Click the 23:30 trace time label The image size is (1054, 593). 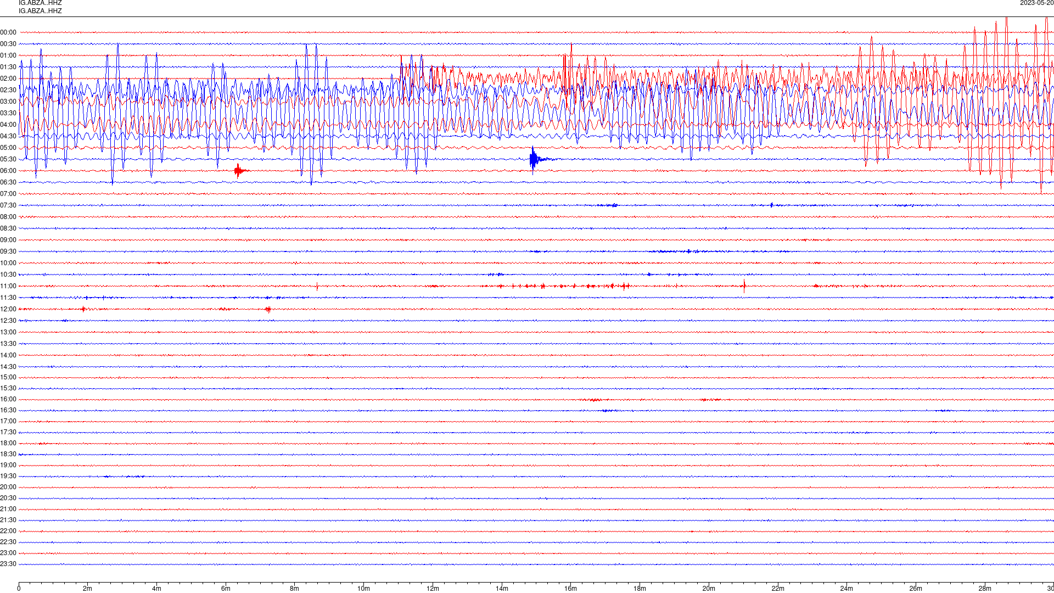pos(8,564)
